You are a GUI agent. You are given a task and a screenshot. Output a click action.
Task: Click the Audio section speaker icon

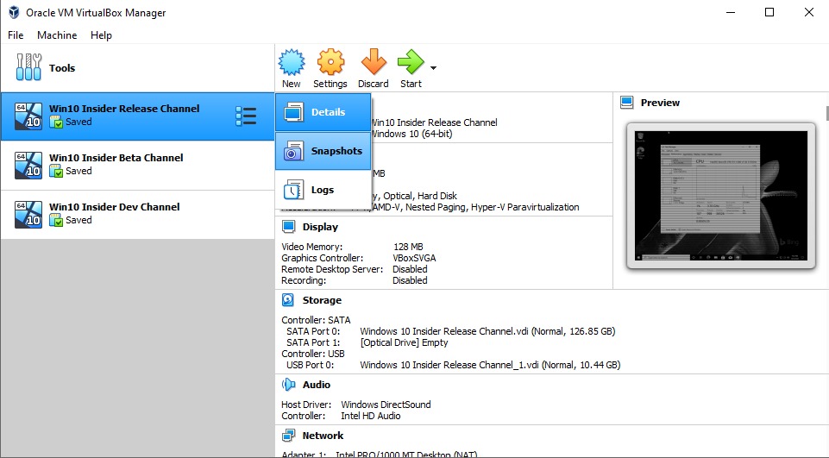[x=289, y=385]
